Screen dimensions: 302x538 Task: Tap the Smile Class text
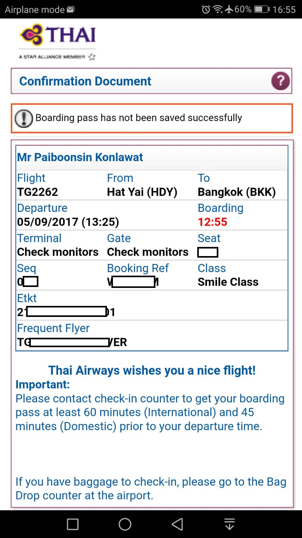coord(228,282)
